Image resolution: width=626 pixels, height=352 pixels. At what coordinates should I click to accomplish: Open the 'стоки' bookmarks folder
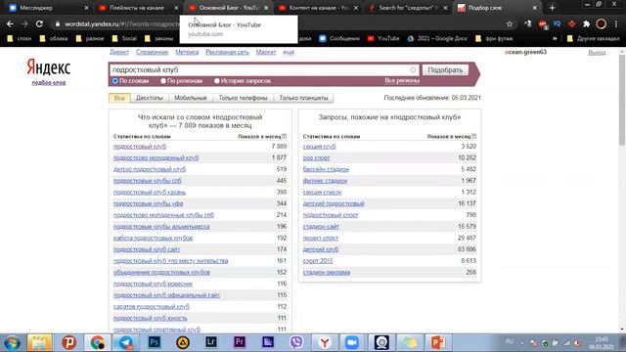click(x=20, y=39)
